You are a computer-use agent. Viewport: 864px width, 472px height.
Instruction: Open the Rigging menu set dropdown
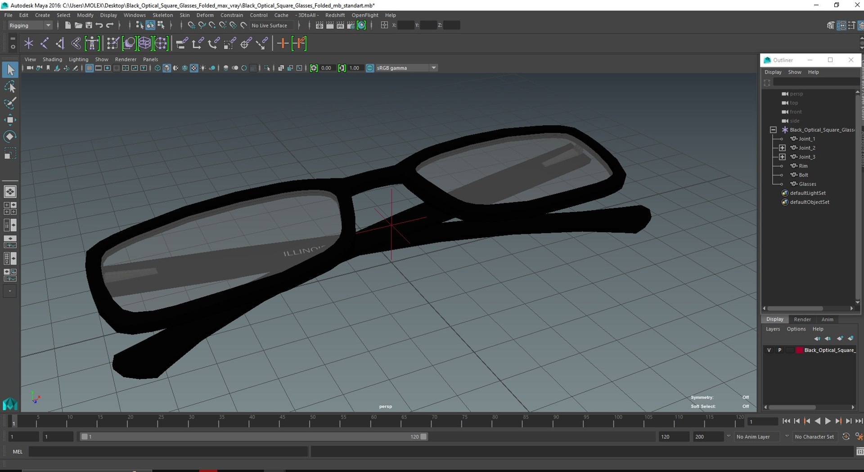point(30,26)
